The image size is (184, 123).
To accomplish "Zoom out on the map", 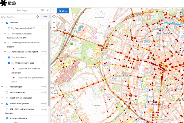I will coord(54,27).
